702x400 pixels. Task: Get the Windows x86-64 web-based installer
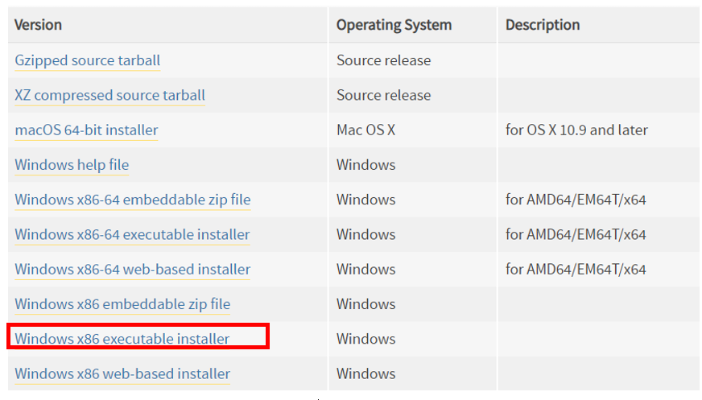(133, 270)
